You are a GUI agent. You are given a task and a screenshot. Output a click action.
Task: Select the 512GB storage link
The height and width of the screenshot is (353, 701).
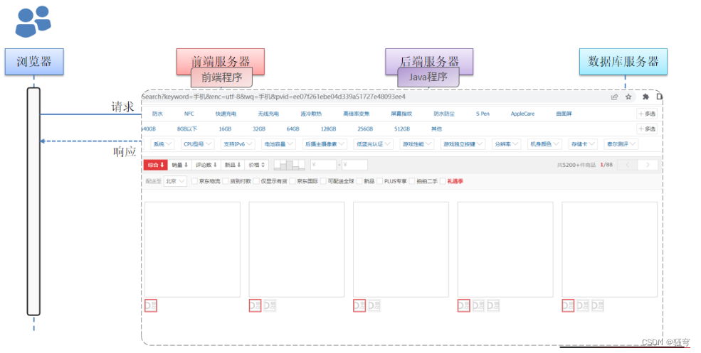click(402, 129)
